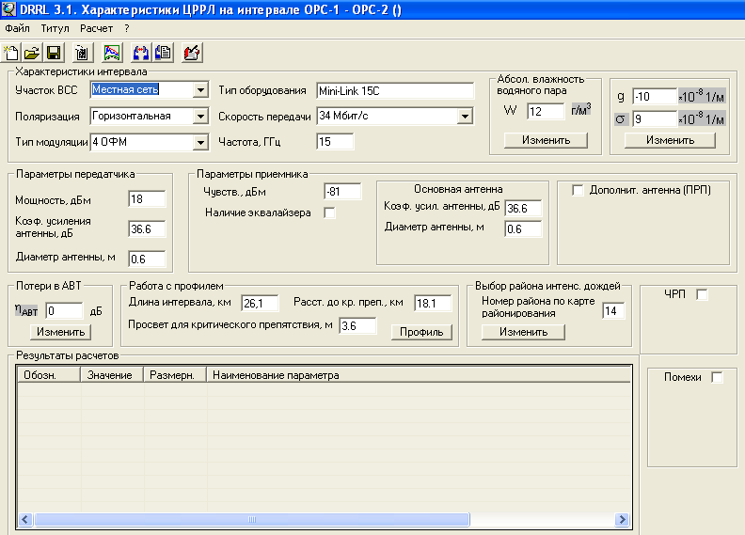The width and height of the screenshot is (745, 535).
Task: Click the Профиль button
Action: (421, 332)
